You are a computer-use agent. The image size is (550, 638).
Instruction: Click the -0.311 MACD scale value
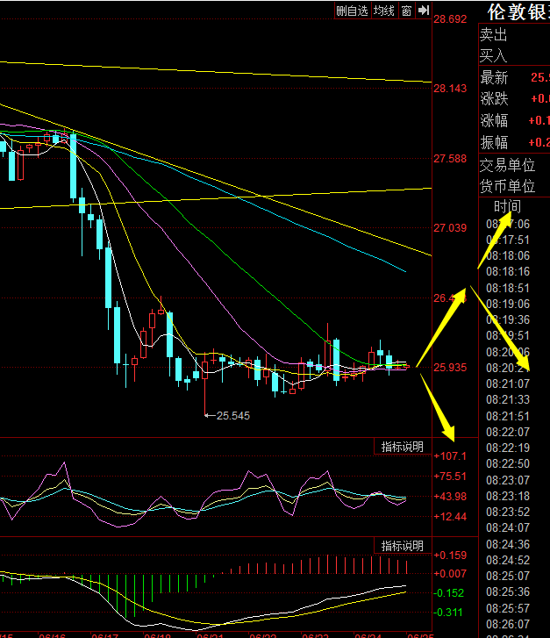[449, 612]
